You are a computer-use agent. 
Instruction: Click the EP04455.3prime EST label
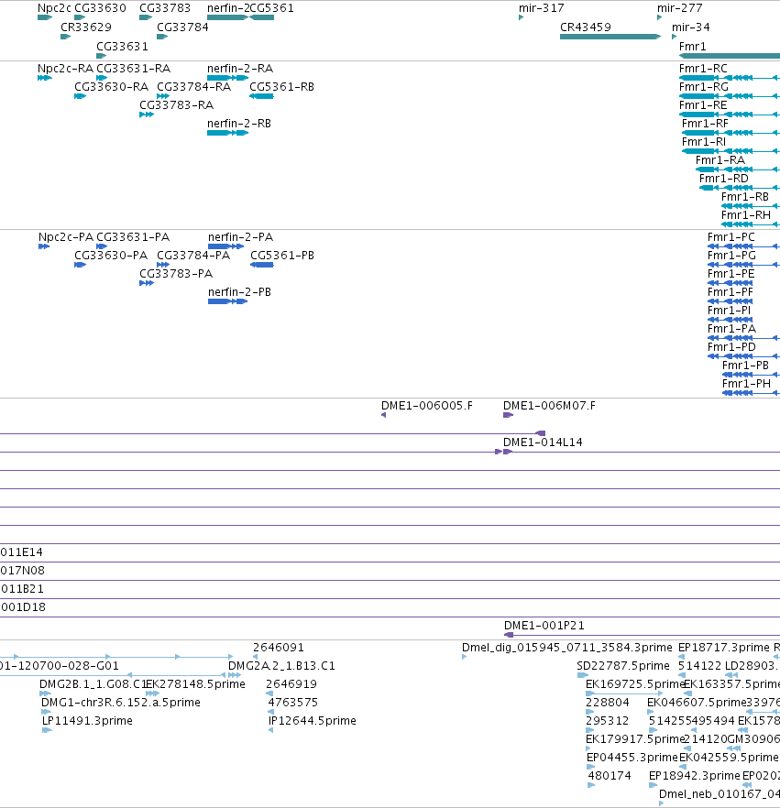point(632,757)
